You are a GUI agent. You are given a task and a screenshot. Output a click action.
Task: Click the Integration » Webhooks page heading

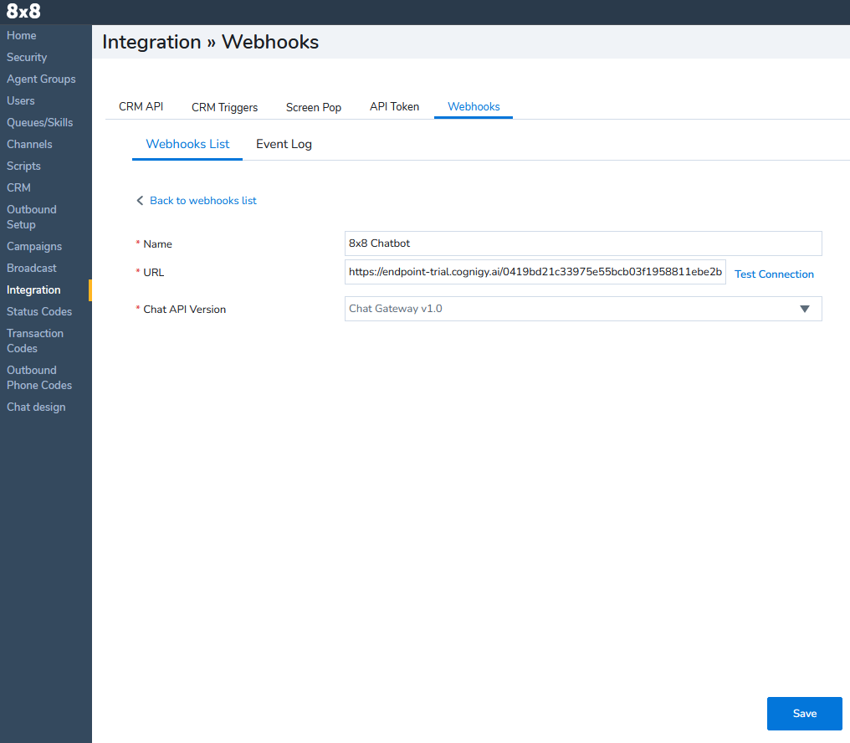click(x=210, y=42)
